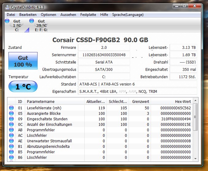Click the SMART list scroll up arrow
The width and height of the screenshot is (208, 171).
[x=195, y=101]
